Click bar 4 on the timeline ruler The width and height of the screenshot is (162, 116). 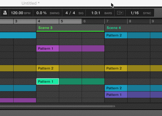point(47,21)
